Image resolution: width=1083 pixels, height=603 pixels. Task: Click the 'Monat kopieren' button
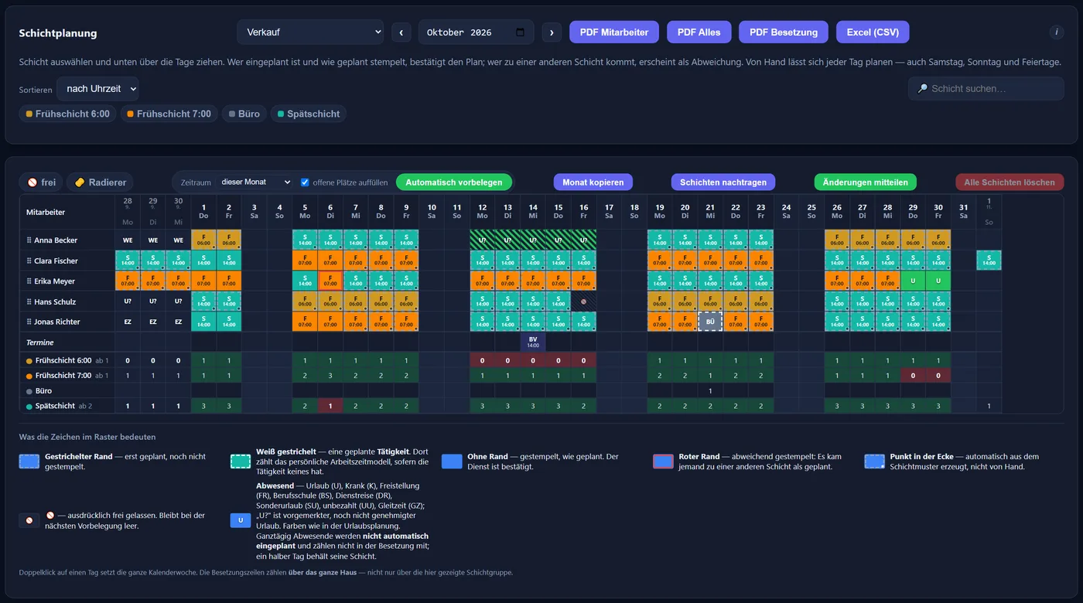tap(593, 182)
